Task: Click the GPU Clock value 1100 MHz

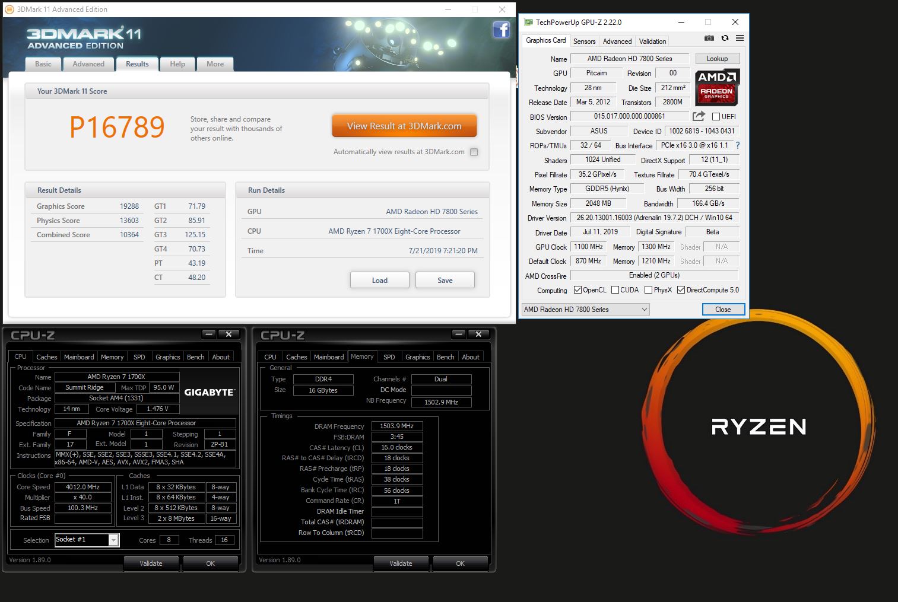Action: 589,247
